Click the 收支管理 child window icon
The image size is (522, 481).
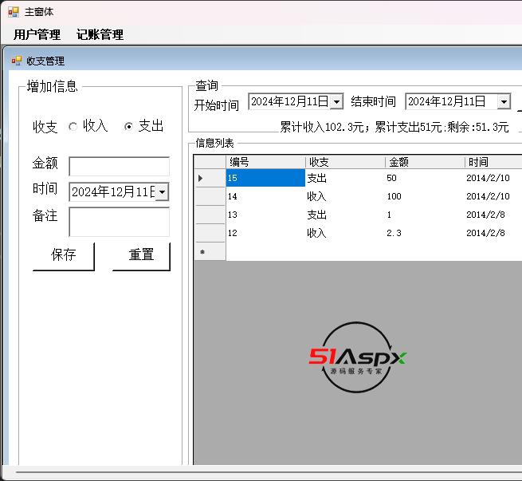(x=16, y=61)
